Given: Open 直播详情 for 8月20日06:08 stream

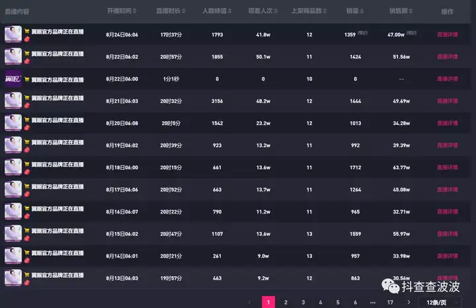Looking at the screenshot, I should 448,123.
